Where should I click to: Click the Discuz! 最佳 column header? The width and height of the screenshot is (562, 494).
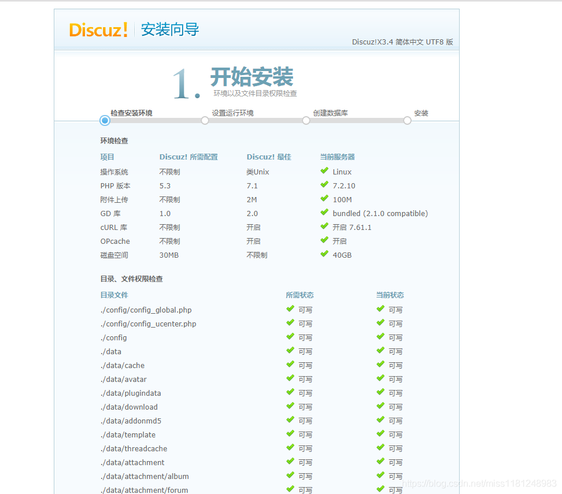click(269, 157)
